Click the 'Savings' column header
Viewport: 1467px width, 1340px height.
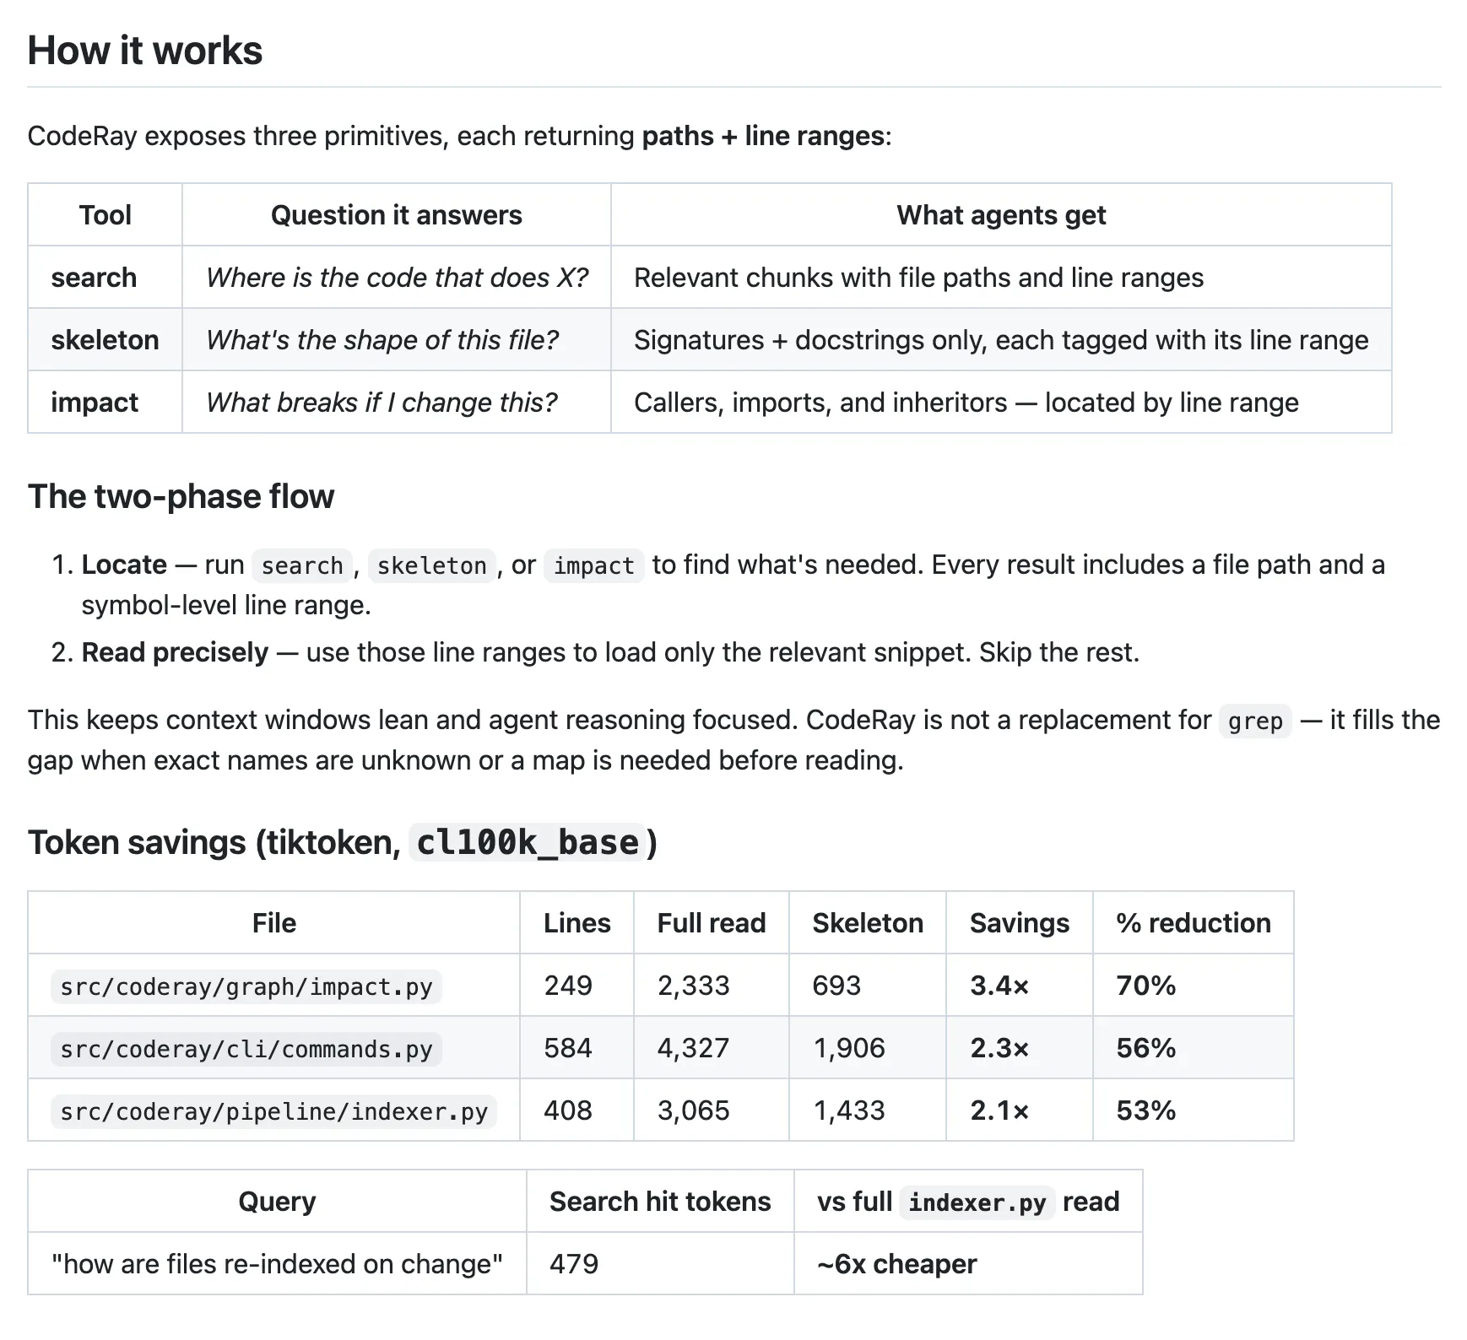coord(1020,922)
